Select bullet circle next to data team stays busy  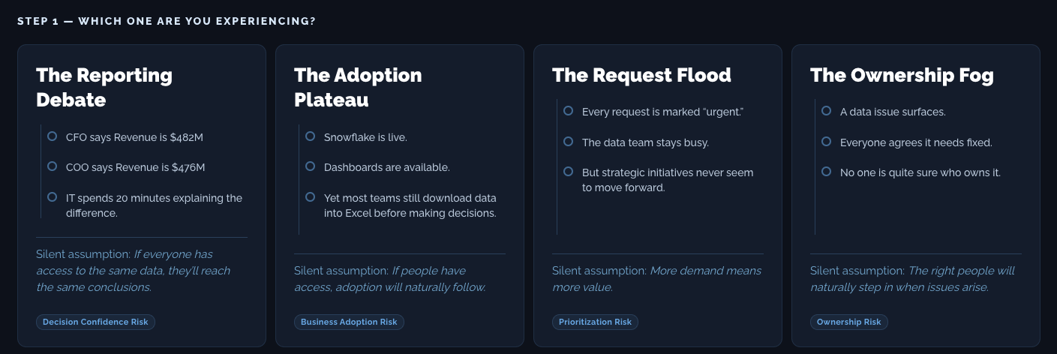coord(568,141)
